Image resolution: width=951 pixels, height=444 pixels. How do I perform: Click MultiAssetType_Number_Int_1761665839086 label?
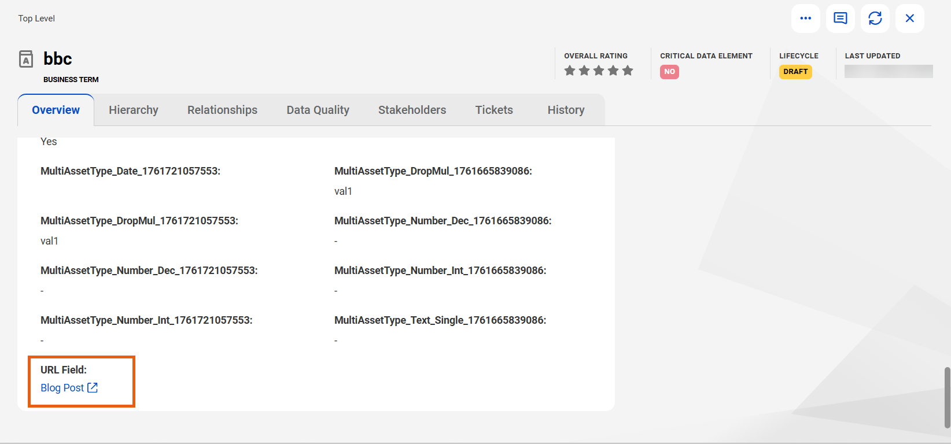(x=440, y=271)
